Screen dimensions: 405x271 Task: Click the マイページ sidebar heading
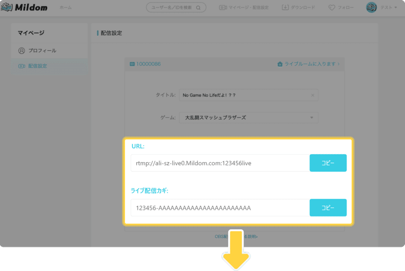31,33
